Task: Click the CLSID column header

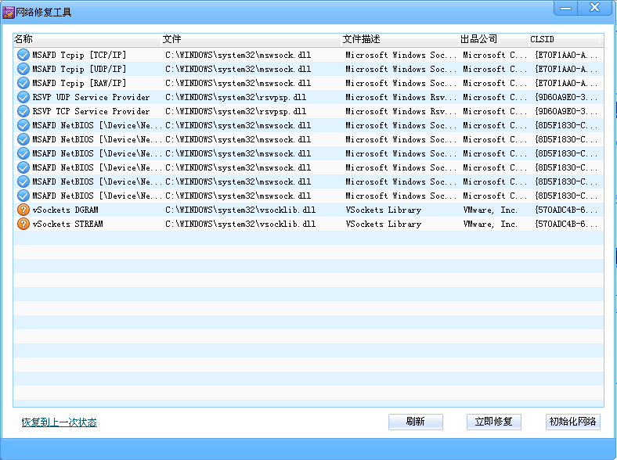Action: pyautogui.click(x=564, y=39)
